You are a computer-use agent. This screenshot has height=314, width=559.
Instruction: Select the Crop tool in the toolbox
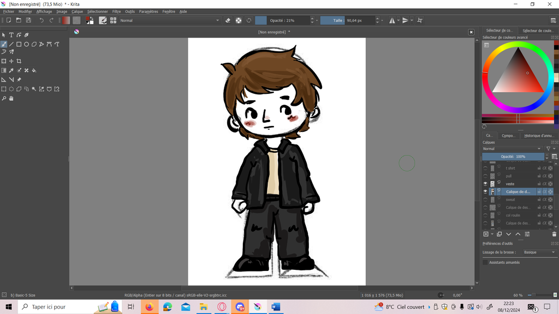tap(19, 61)
